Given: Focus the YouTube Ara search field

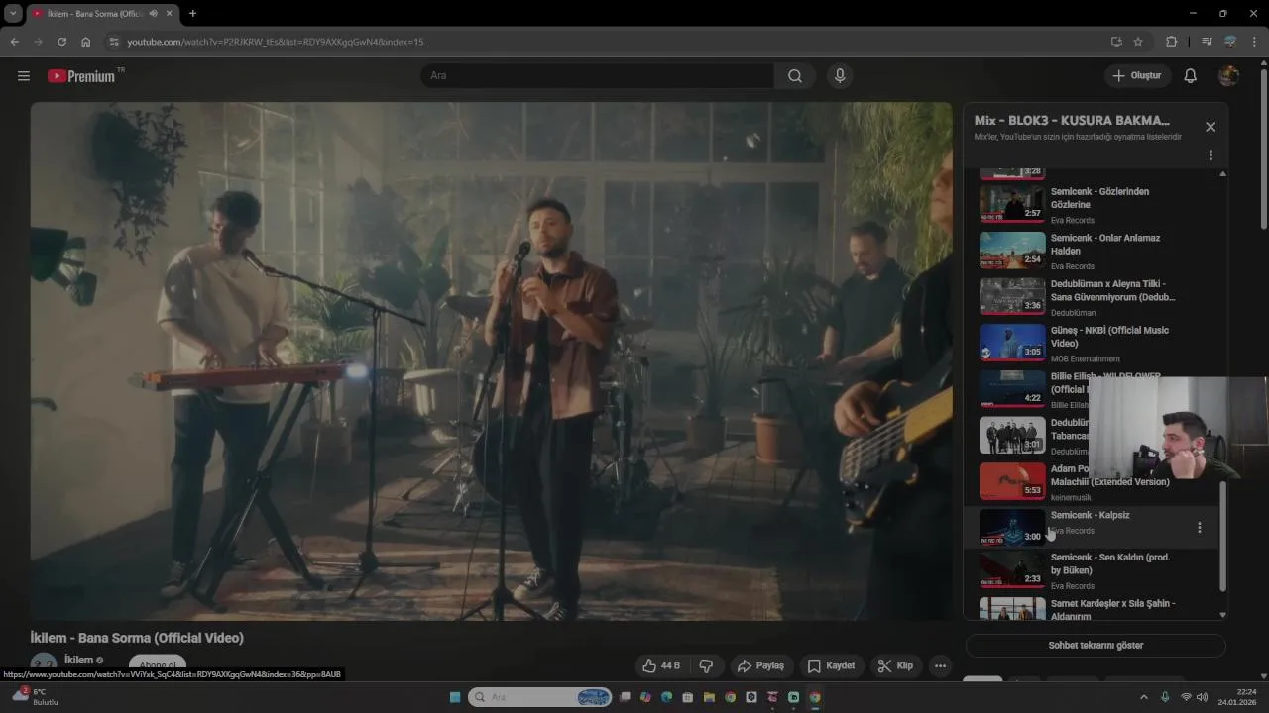Looking at the screenshot, I should (x=598, y=76).
